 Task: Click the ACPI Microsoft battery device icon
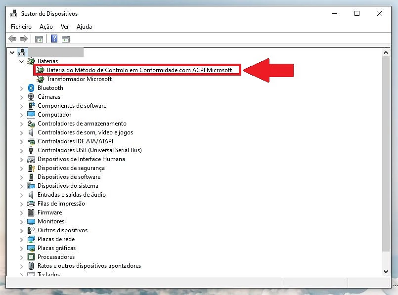40,70
